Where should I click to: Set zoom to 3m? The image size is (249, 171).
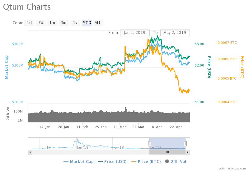click(63, 23)
